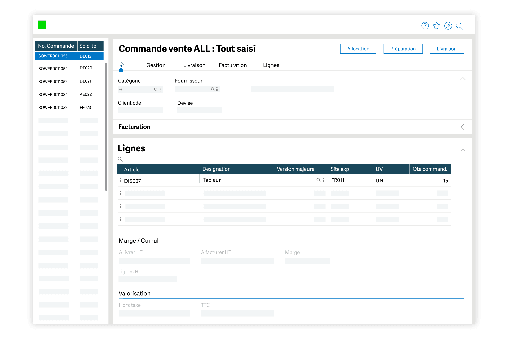Image resolution: width=507 pixels, height=339 pixels.
Task: Click the home icon in tab bar
Action: click(121, 65)
